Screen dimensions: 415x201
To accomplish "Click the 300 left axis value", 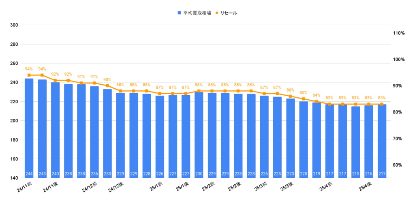I will pyautogui.click(x=14, y=25).
